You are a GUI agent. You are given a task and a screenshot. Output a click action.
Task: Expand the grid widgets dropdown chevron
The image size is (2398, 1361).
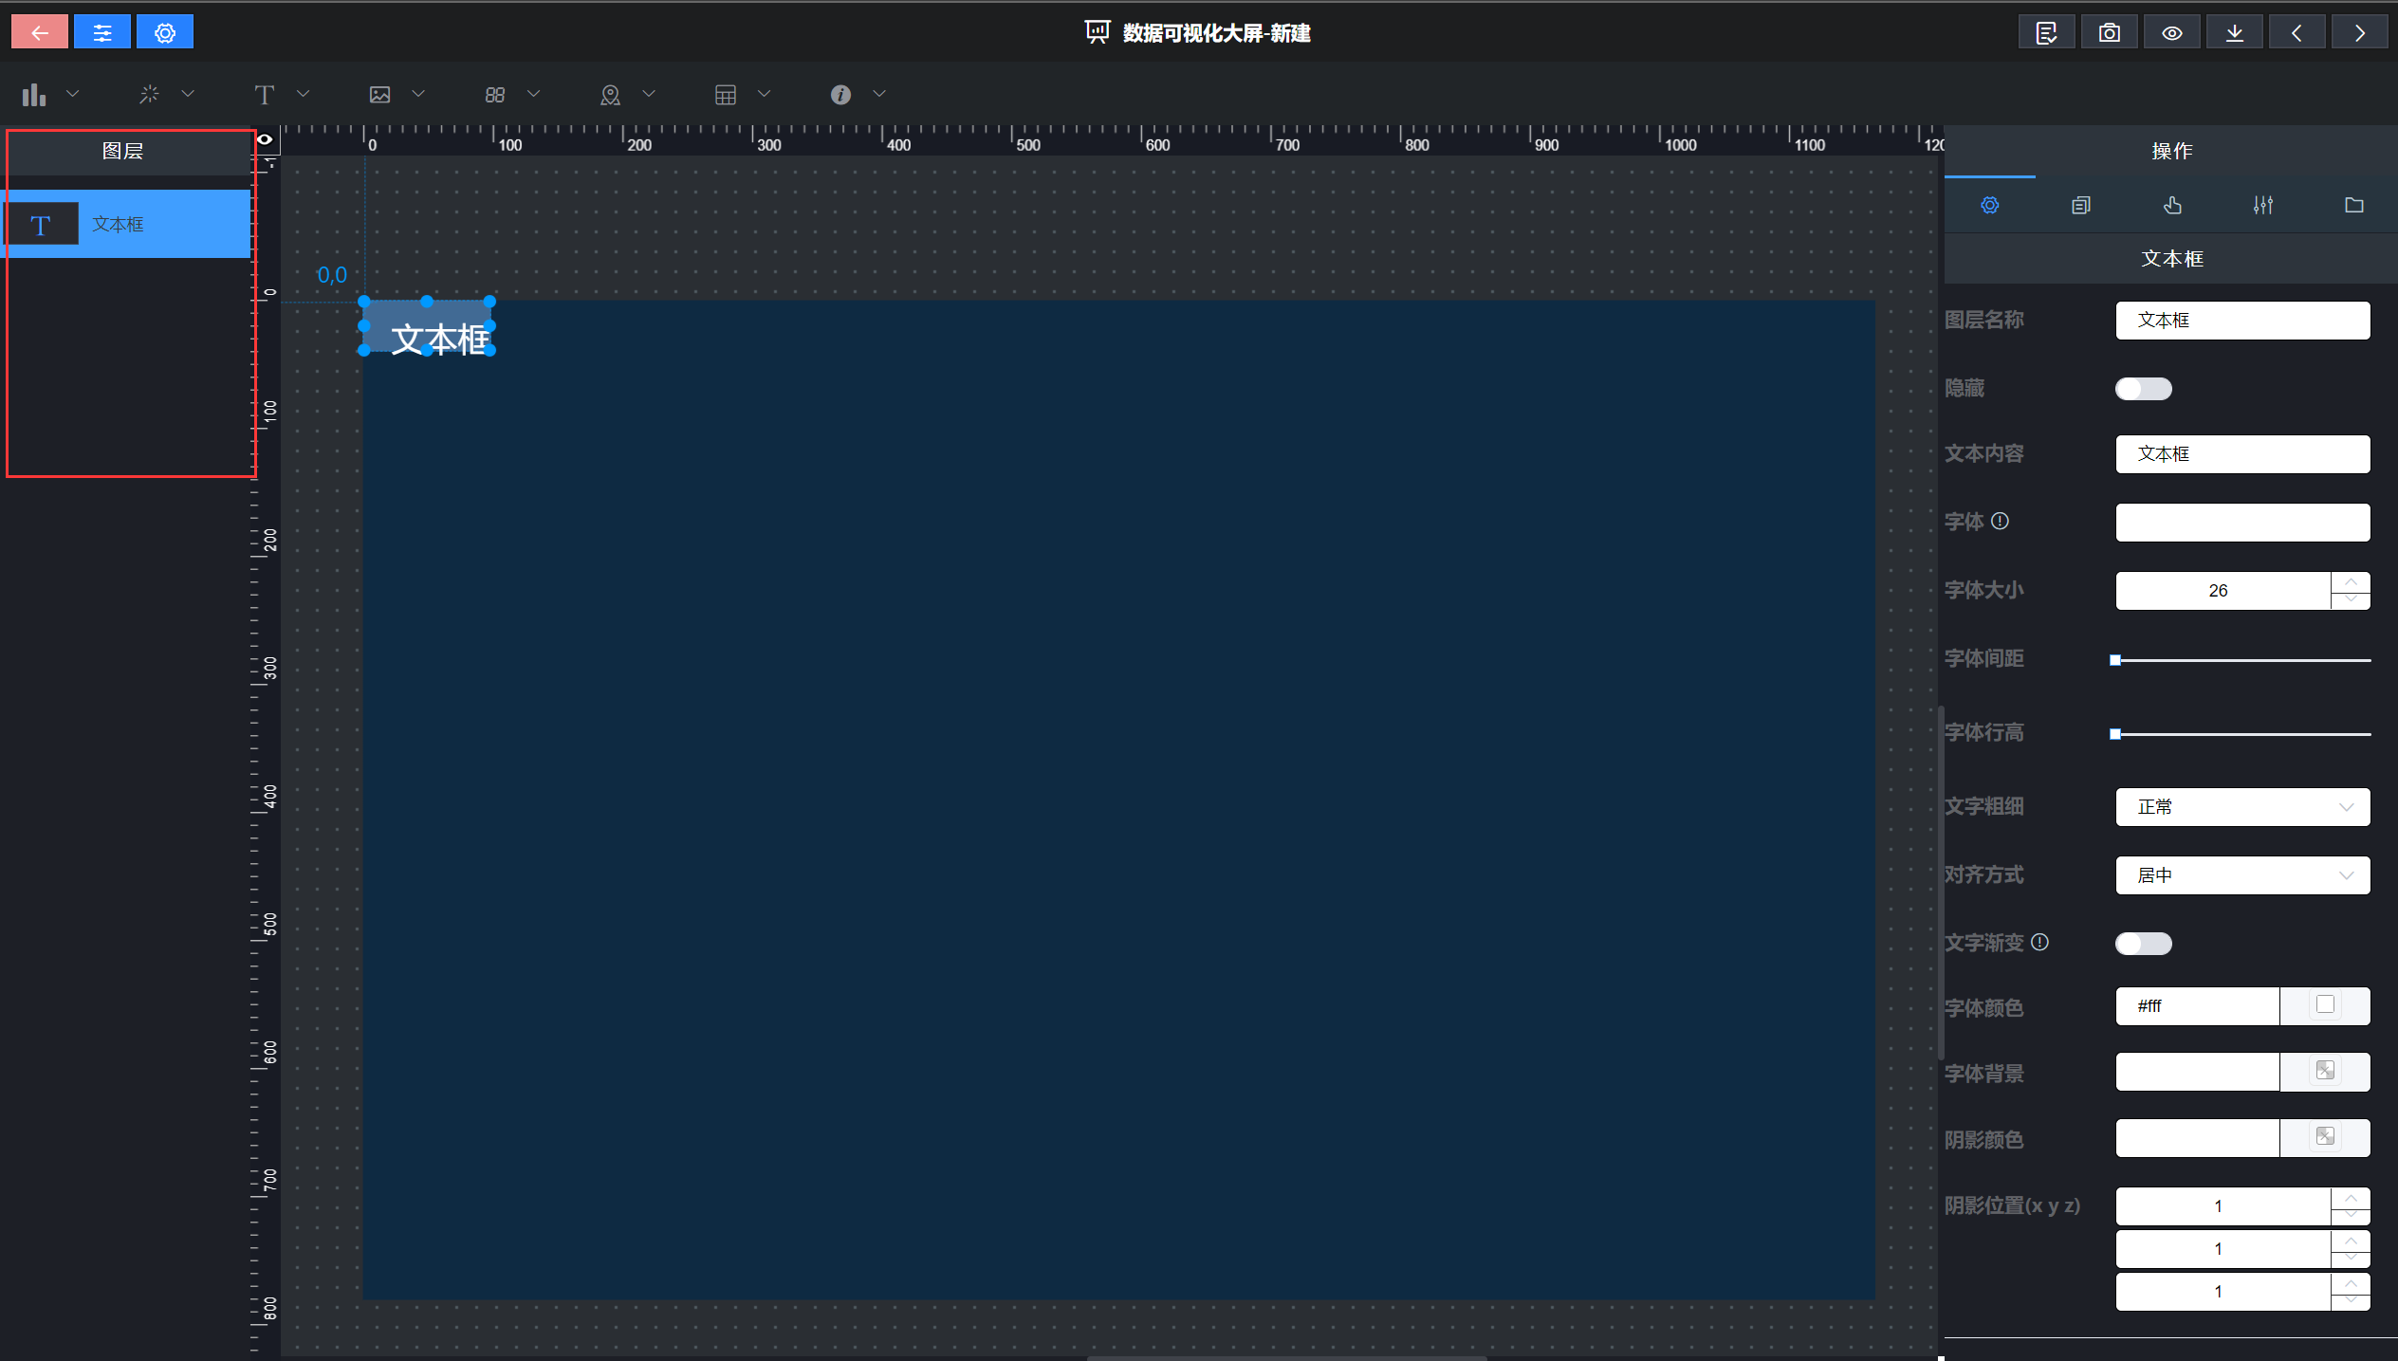[x=533, y=94]
